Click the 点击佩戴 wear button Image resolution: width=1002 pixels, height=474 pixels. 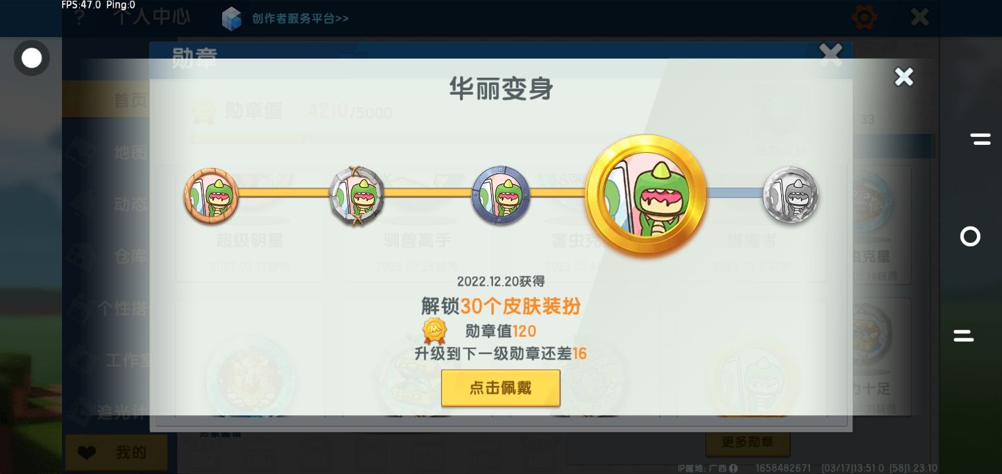(501, 388)
